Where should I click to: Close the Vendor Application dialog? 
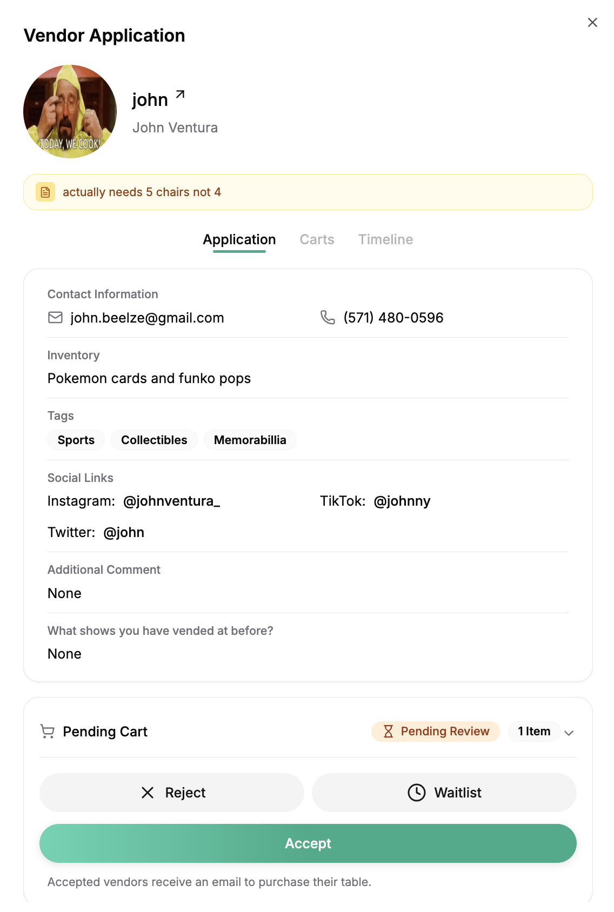click(592, 23)
